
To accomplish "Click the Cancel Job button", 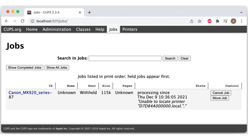I will 221,93.
